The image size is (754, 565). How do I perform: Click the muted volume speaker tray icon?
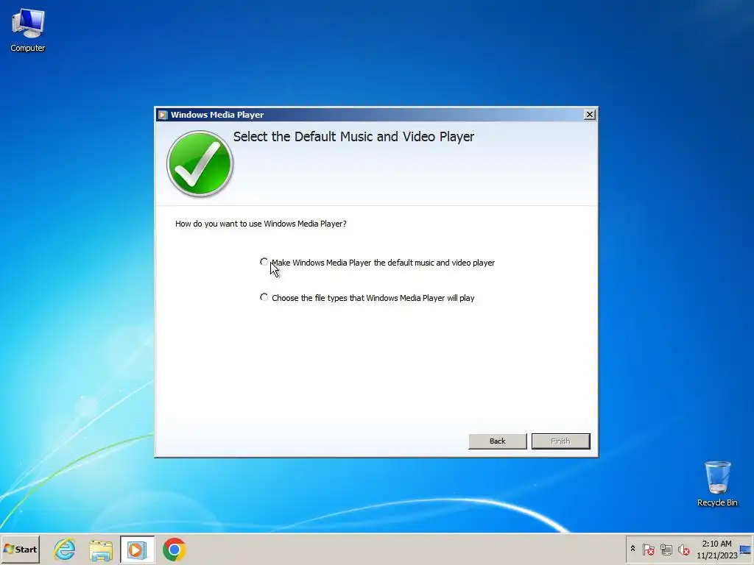(683, 549)
